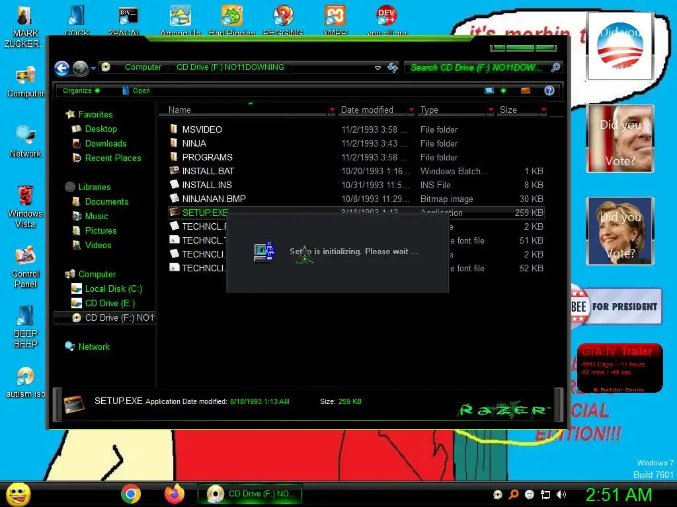Image resolution: width=677 pixels, height=507 pixels.
Task: Click the Back navigation arrow
Action: pos(61,68)
